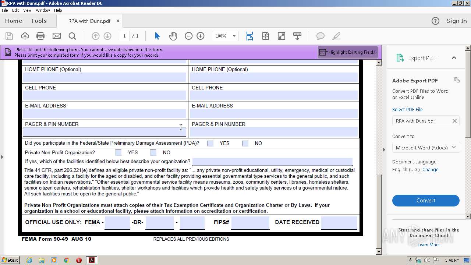
Task: Close the RPA with Duns.pdf tab
Action: click(x=118, y=21)
